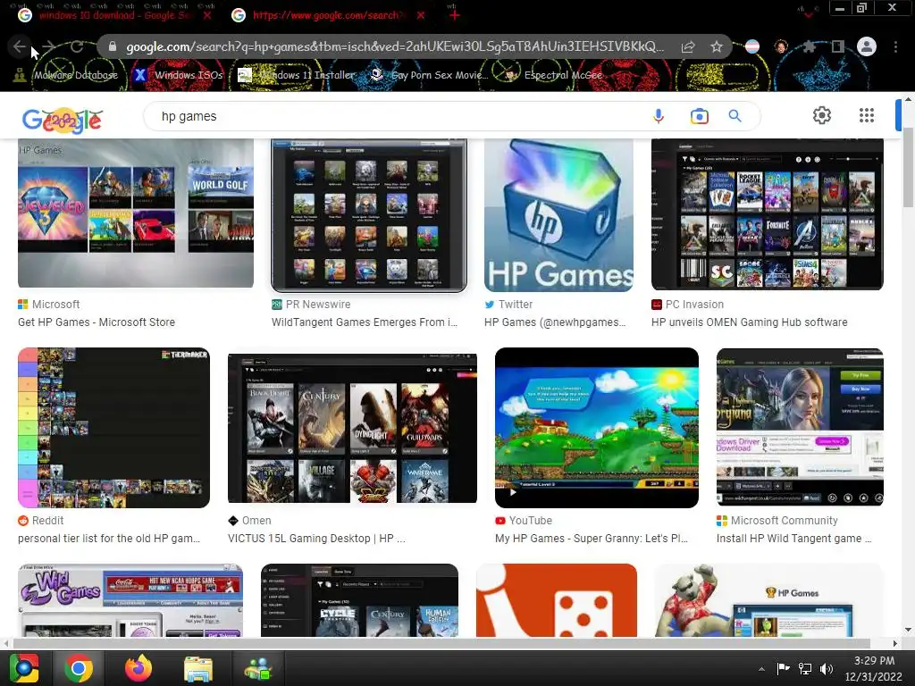915x686 pixels.
Task: Open the Windows Start button
Action: [24, 668]
